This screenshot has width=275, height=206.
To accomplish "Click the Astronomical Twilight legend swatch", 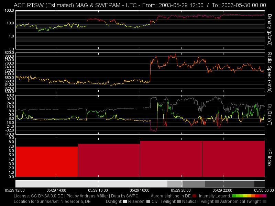I will click(x=264, y=202).
